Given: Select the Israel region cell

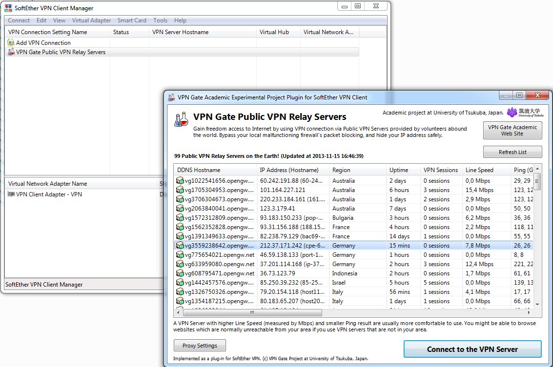Looking at the screenshot, I should [x=339, y=283].
